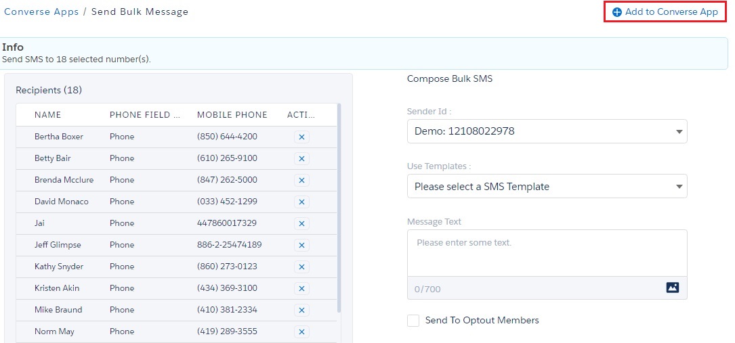735x343 pixels.
Task: Click the Recipients (18) heading
Action: (x=49, y=90)
